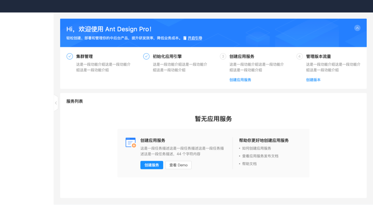This screenshot has width=373, height=205.
Task: Click the create application service window icon
Action: pos(131,143)
